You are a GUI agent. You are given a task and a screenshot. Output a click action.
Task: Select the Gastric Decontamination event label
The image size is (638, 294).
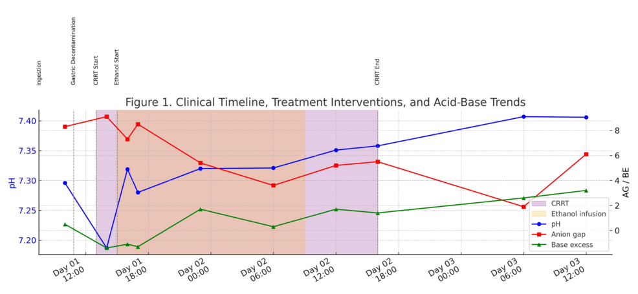tap(73, 51)
